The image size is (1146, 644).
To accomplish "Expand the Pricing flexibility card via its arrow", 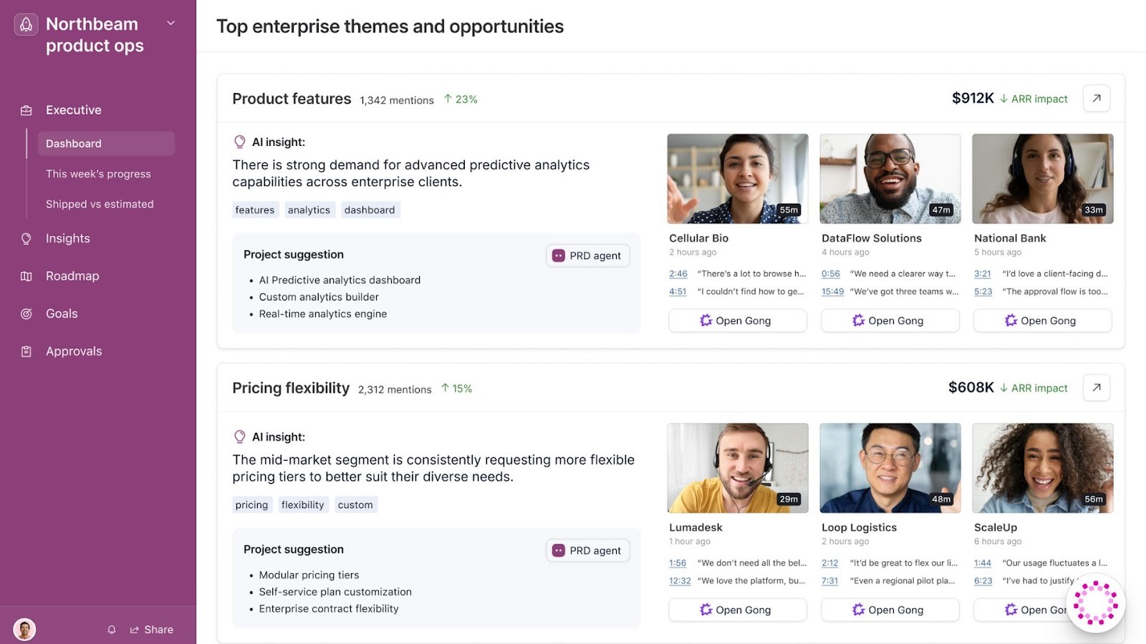I will click(x=1096, y=387).
